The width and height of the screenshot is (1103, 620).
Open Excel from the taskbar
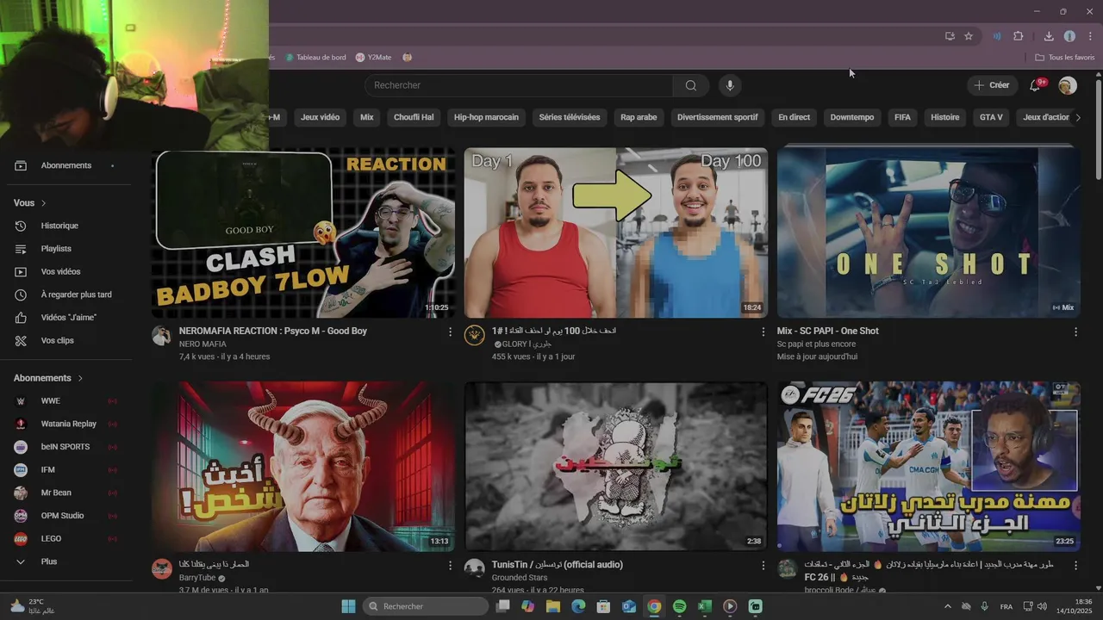pyautogui.click(x=704, y=606)
